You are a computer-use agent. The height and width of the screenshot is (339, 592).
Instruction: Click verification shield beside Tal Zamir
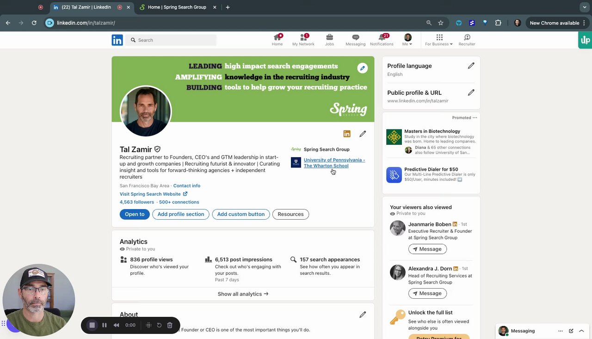[157, 149]
